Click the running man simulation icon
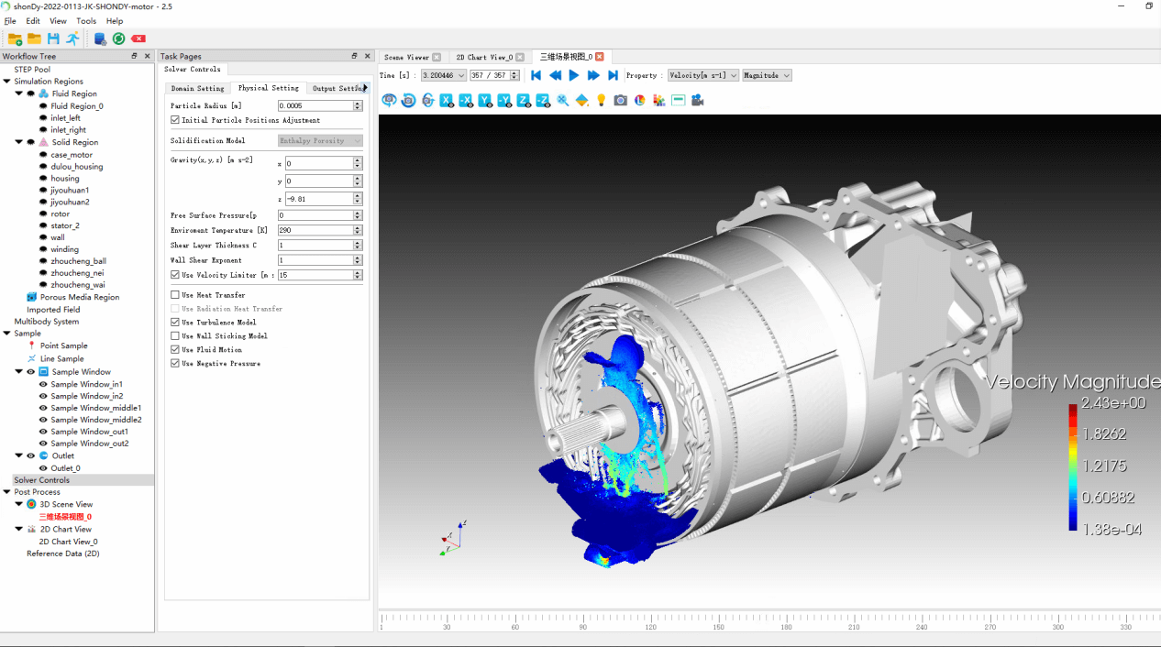The image size is (1161, 647). coord(72,38)
